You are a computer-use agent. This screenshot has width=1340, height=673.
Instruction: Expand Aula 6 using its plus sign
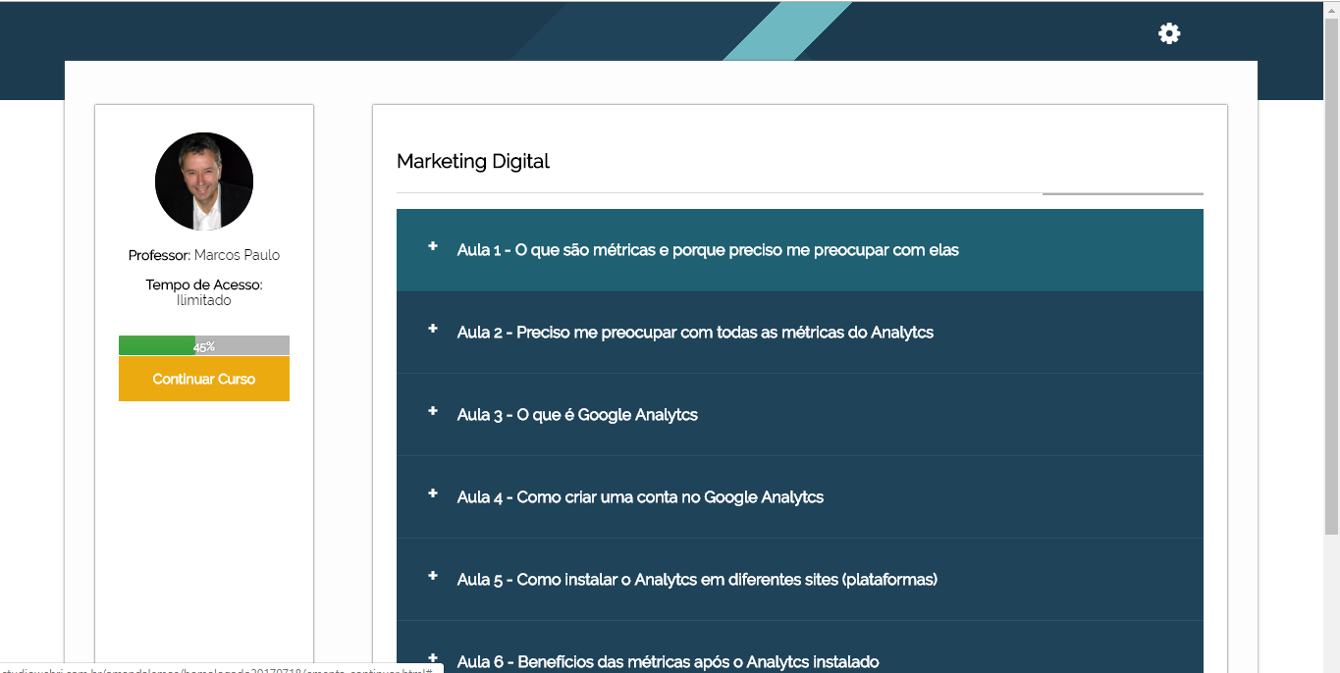(433, 658)
